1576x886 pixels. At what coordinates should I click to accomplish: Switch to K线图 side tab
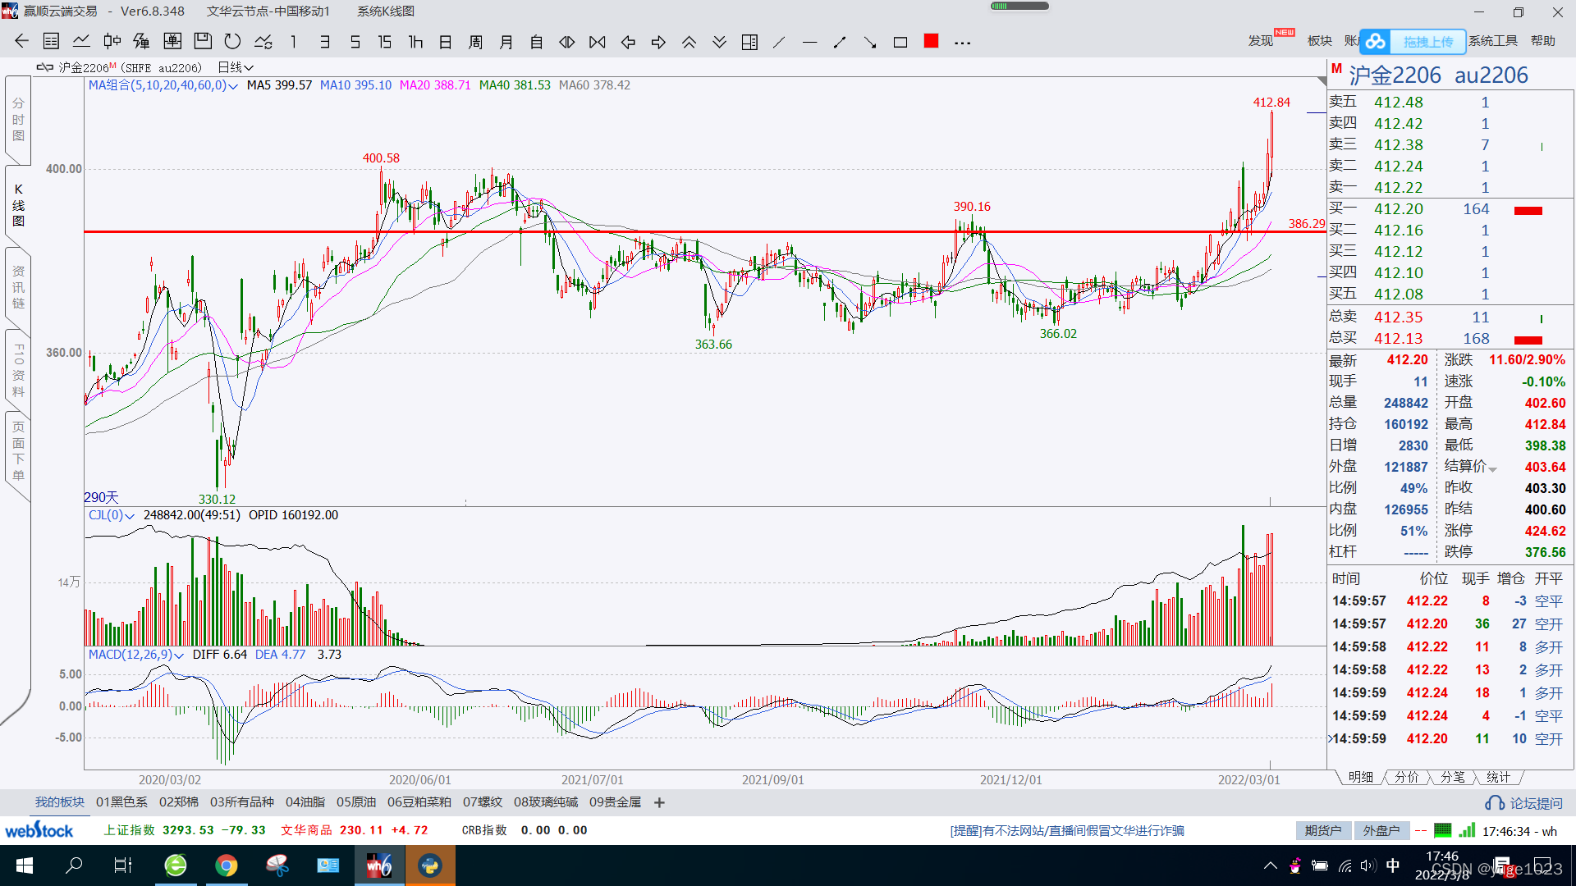pyautogui.click(x=18, y=205)
